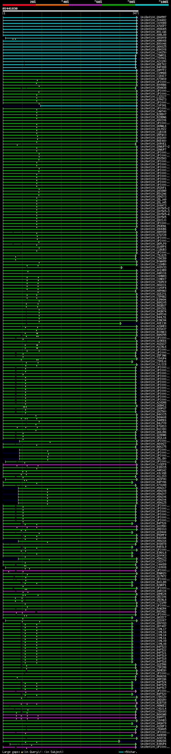The image size is (171, 754).
Task: Click UniRef100_B4IL88 label
Action: (153, 582)
